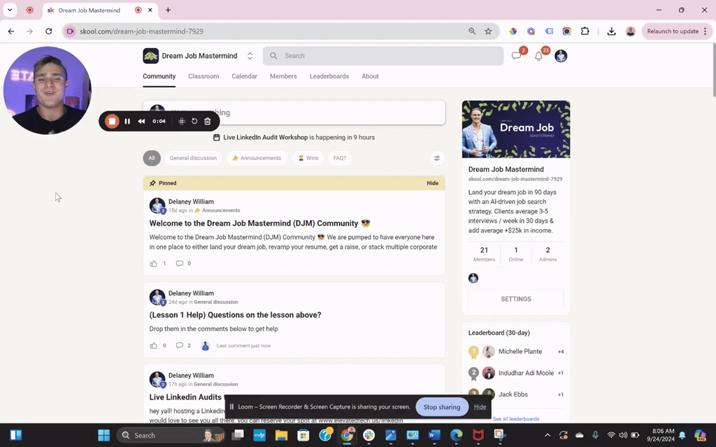Screen dimensions: 716x447
Task: Rewind the Loom recording
Action: tap(141, 121)
